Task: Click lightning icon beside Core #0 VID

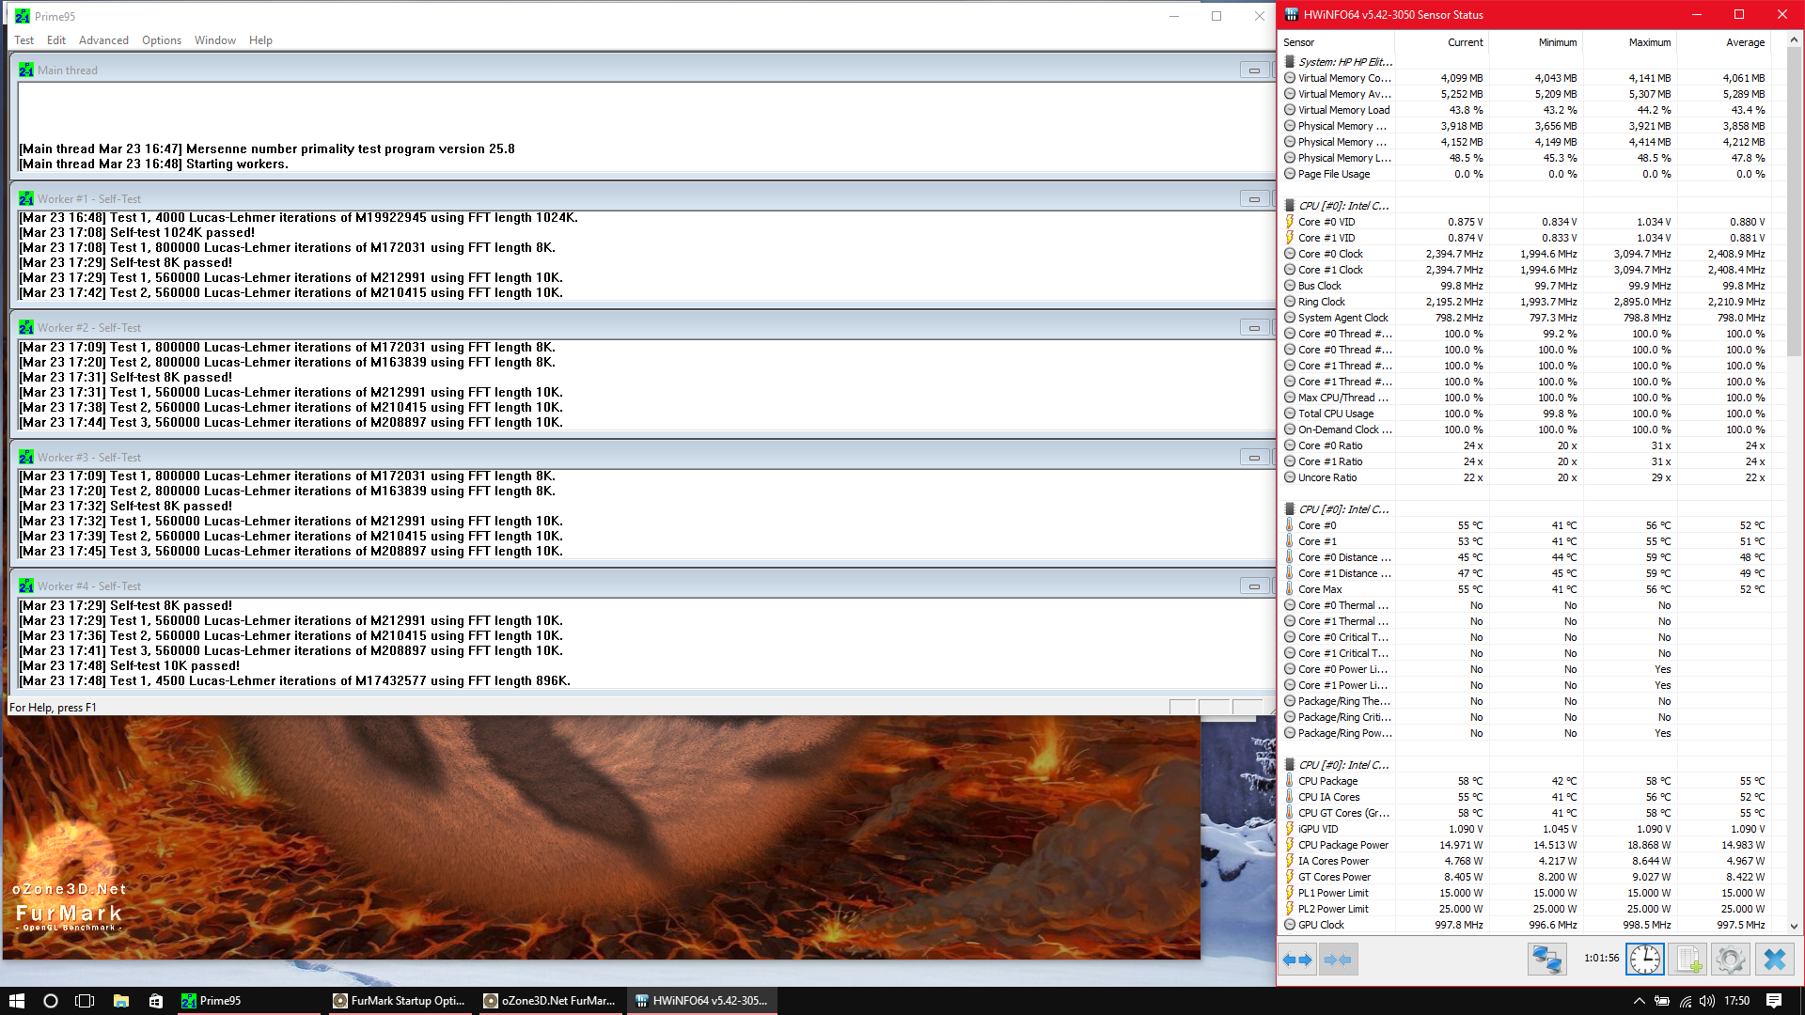Action: click(1290, 222)
